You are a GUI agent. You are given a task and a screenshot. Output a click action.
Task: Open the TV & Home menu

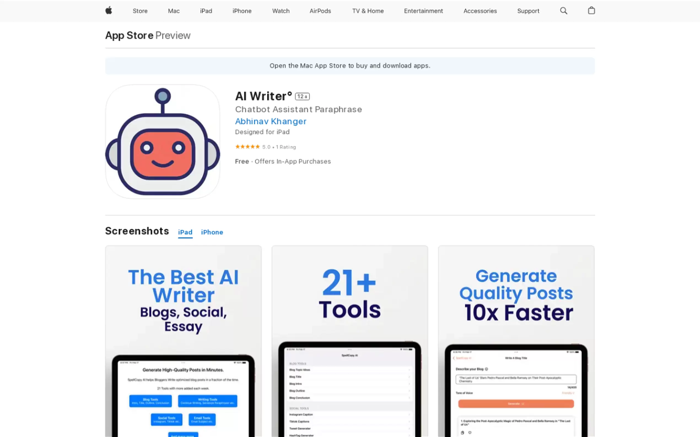[368, 11]
